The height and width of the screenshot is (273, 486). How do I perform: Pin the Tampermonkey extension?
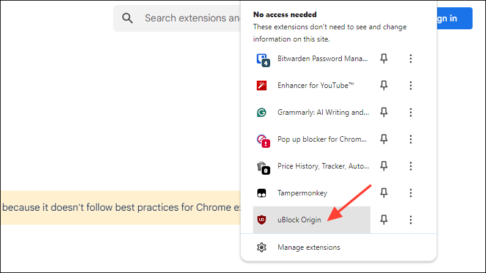(x=384, y=193)
